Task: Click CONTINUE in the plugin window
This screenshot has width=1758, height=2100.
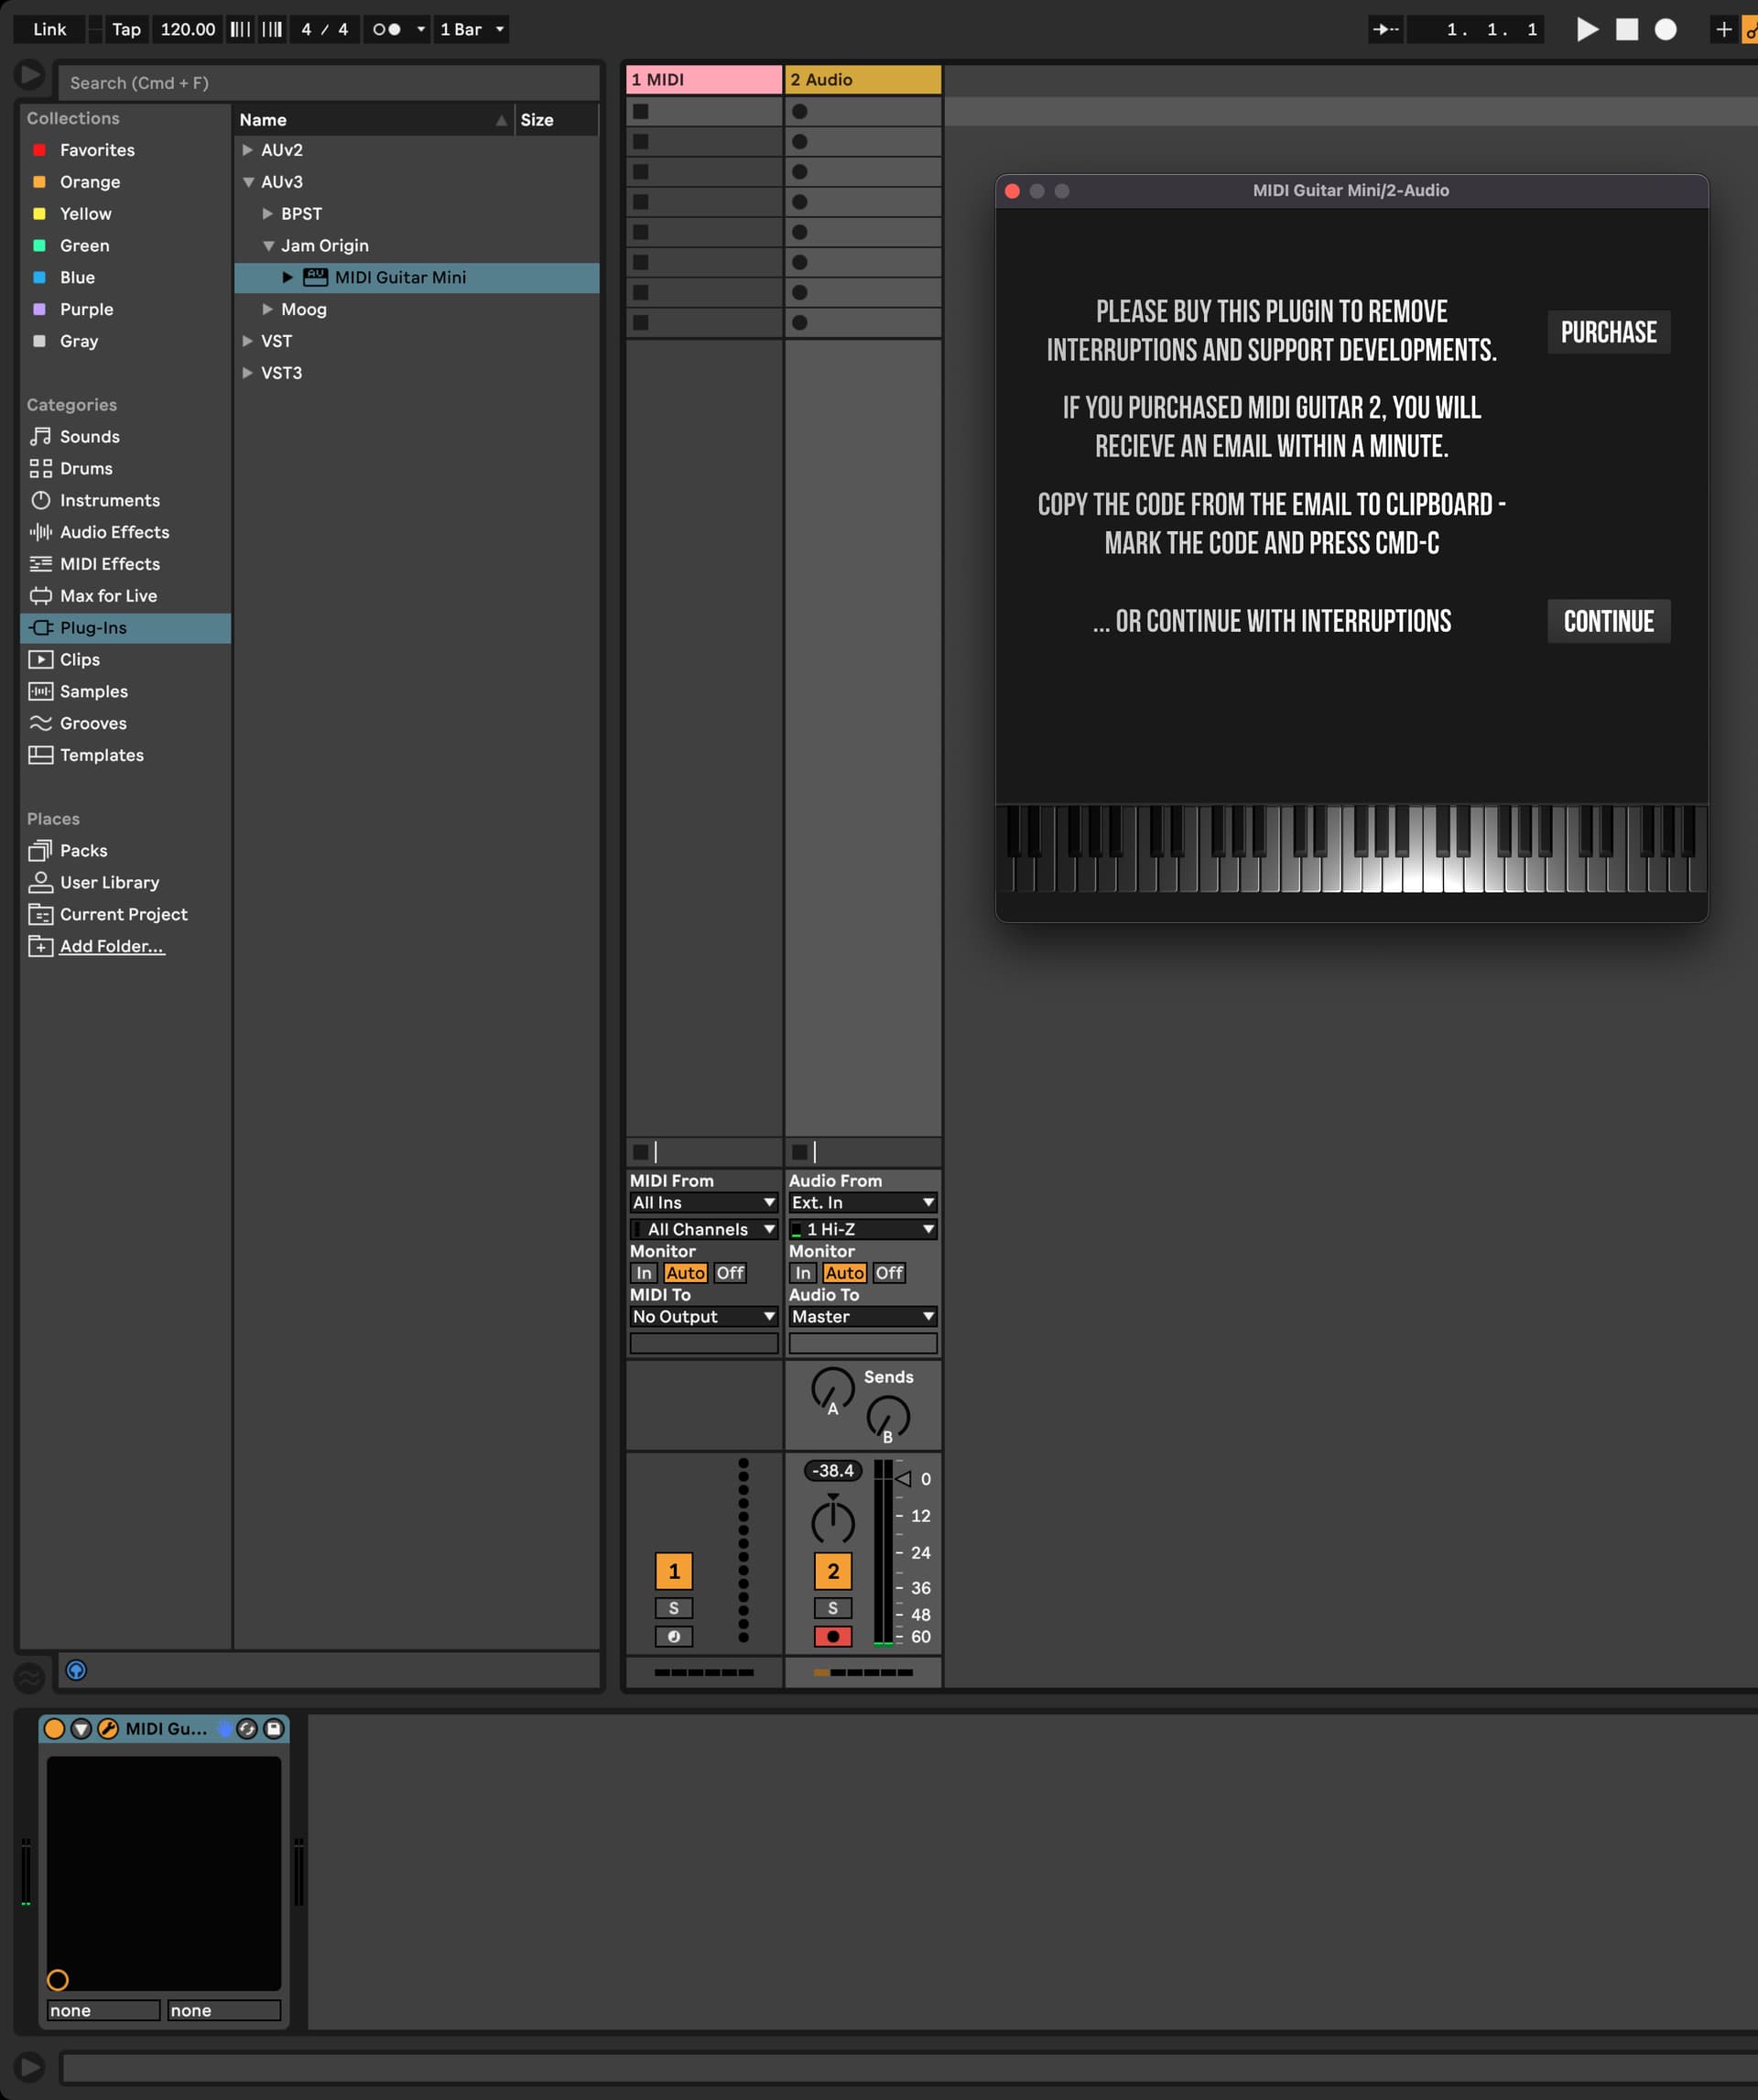Action: click(1608, 621)
